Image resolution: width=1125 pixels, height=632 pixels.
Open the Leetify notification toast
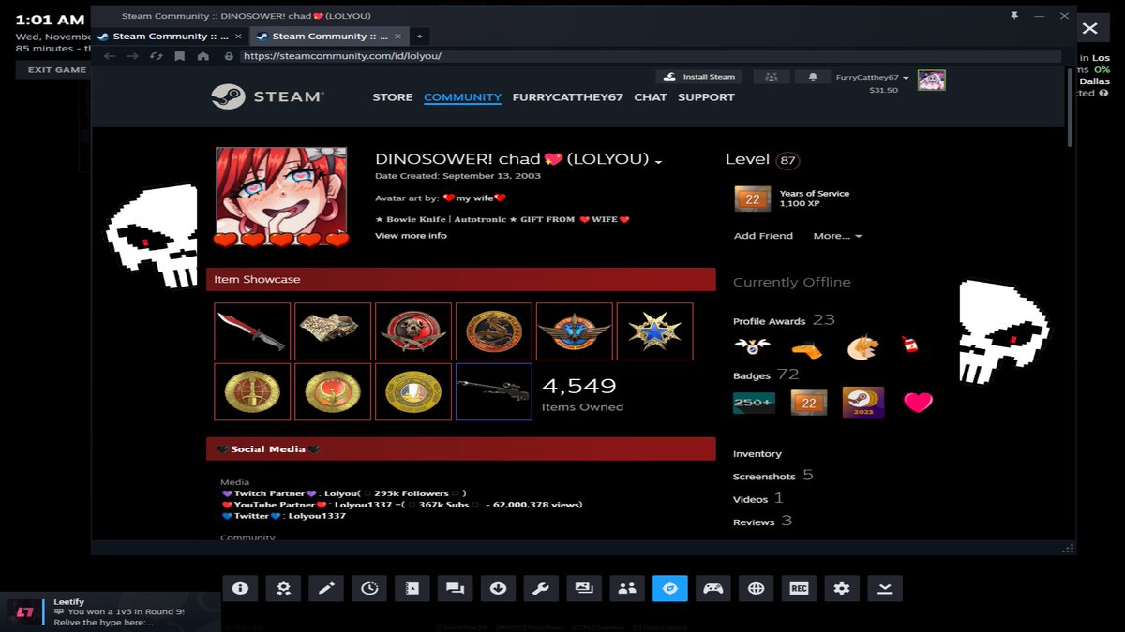click(111, 612)
